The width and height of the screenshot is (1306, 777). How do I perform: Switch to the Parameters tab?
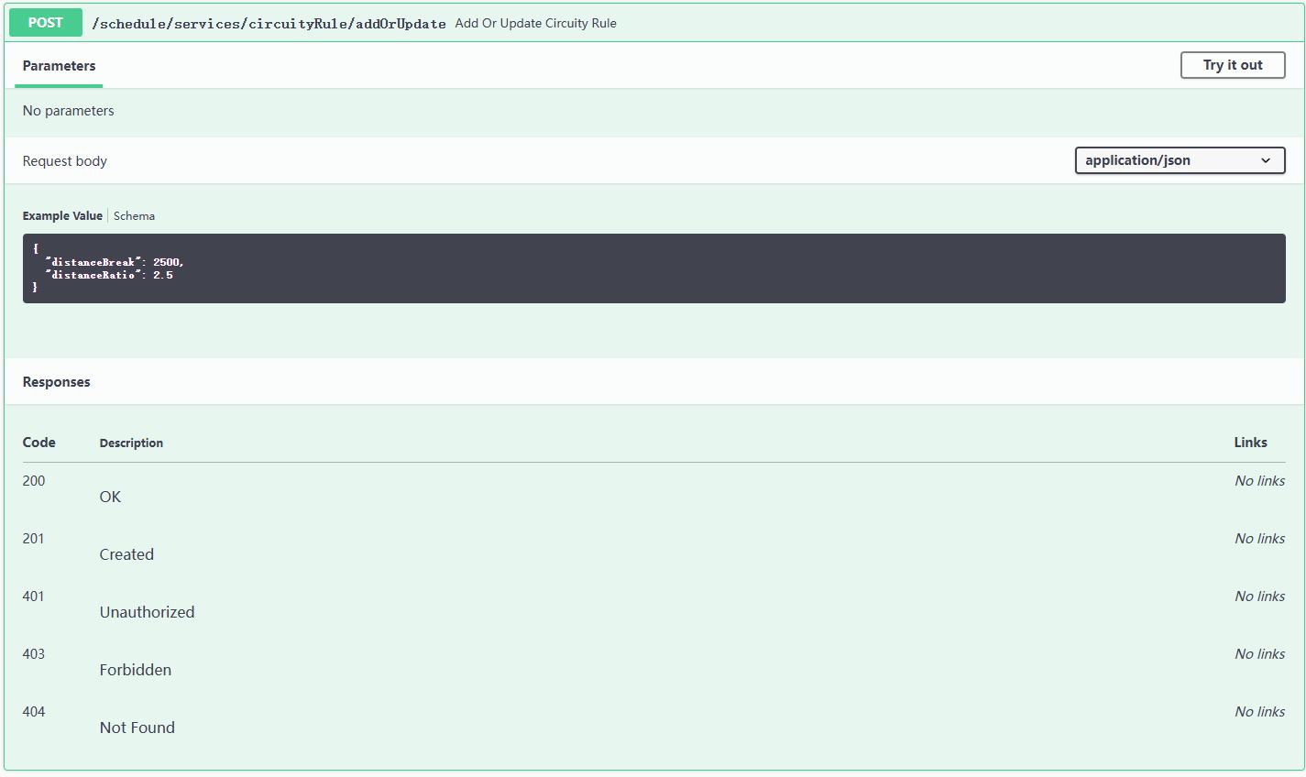[59, 66]
